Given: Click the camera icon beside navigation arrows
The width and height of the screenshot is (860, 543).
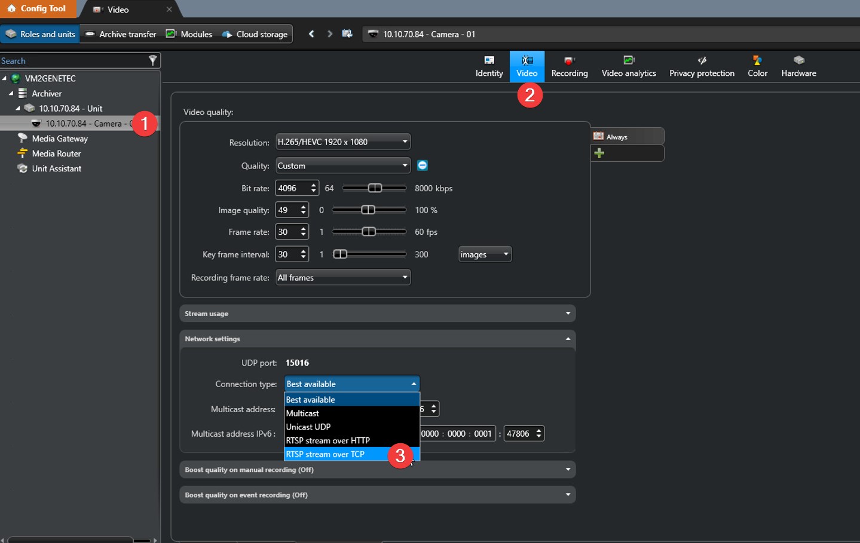Looking at the screenshot, I should [x=347, y=34].
